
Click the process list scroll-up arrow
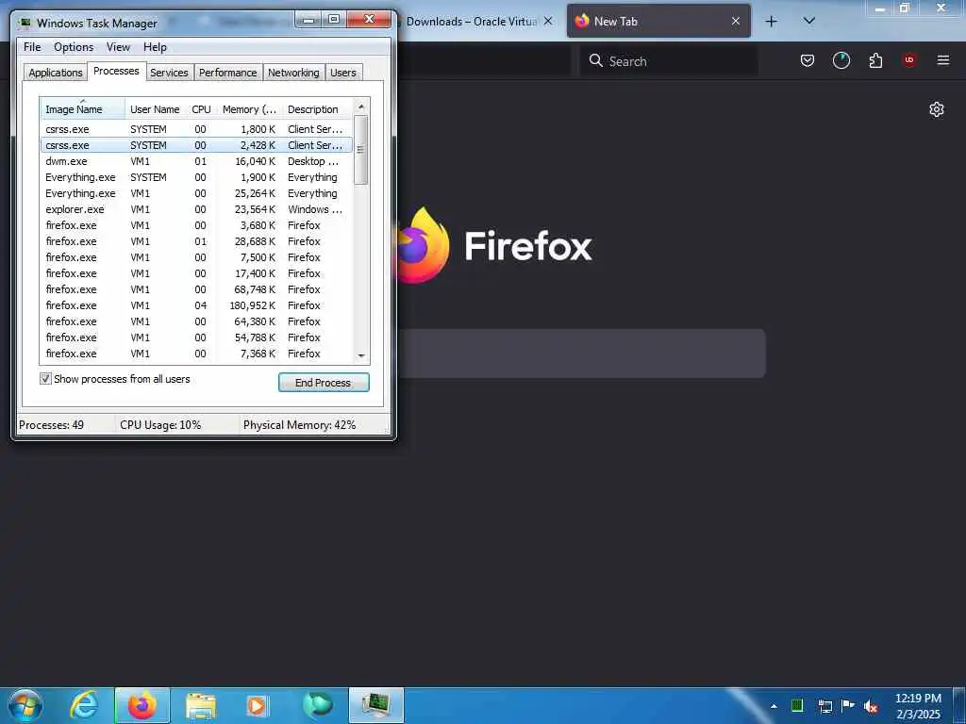tap(361, 107)
